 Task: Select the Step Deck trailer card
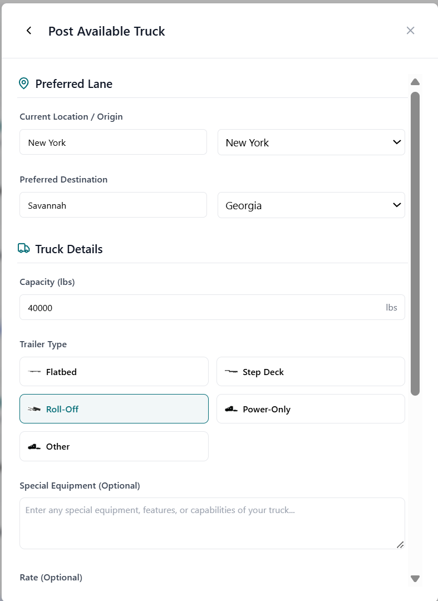[311, 371]
